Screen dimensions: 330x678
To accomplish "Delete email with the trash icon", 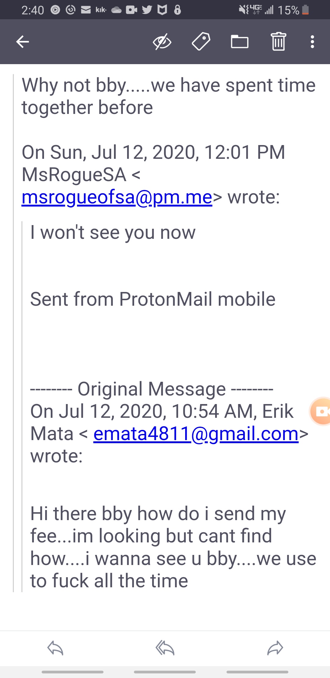I will point(278,42).
